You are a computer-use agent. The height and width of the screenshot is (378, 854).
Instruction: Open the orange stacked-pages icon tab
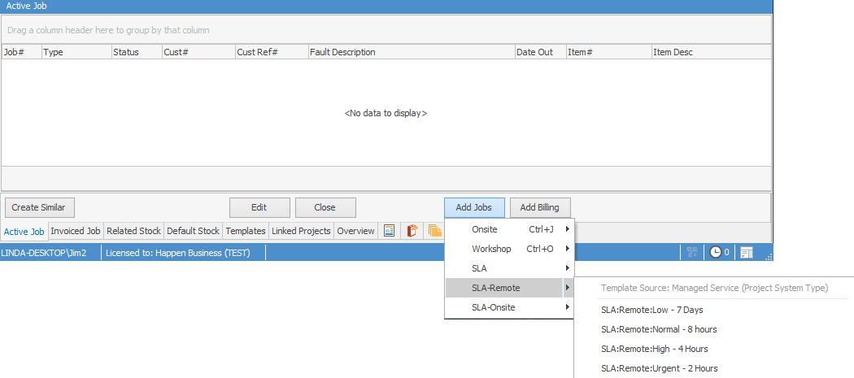(x=434, y=231)
